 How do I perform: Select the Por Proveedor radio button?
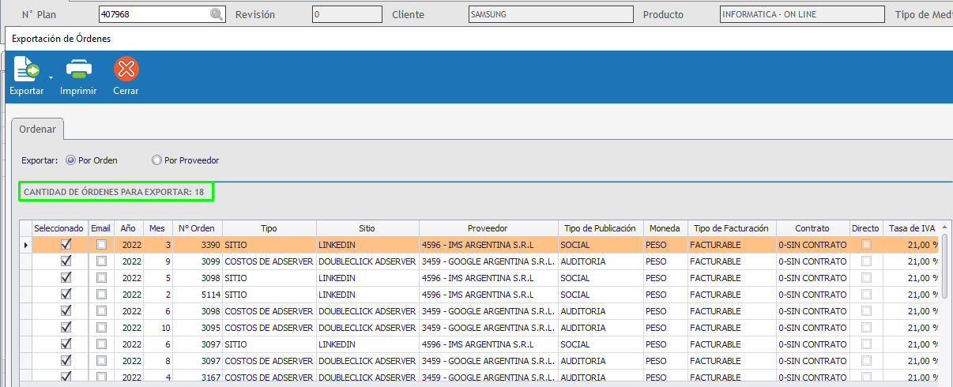(x=156, y=160)
